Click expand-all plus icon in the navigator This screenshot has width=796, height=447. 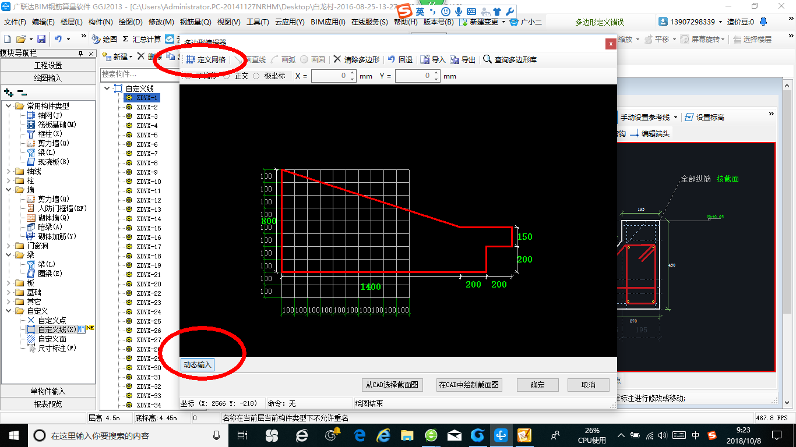point(9,92)
